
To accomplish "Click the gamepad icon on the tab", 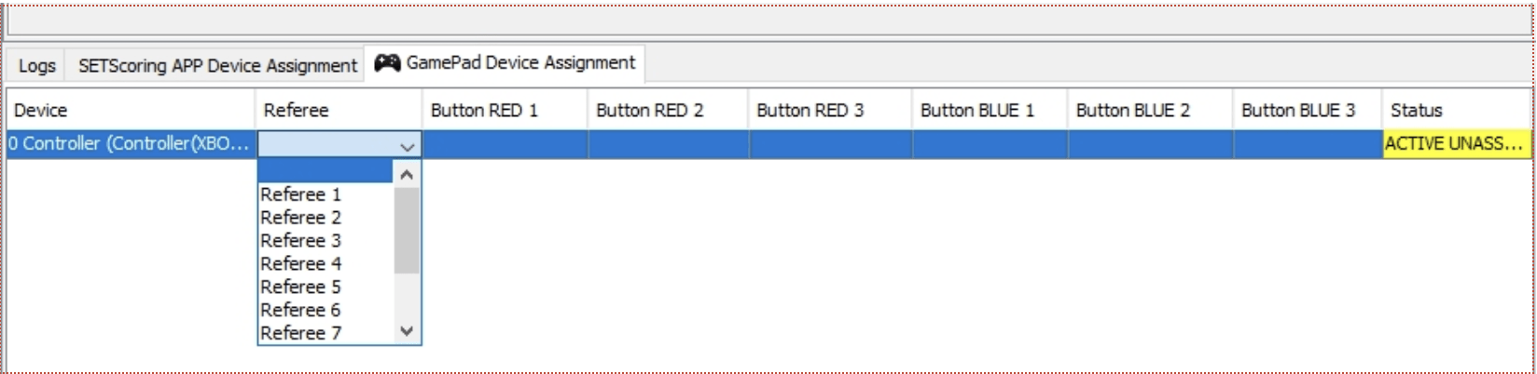I will point(387,63).
